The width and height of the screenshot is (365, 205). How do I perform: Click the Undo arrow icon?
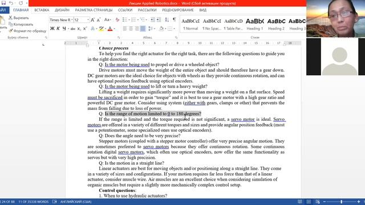click(x=11, y=3)
